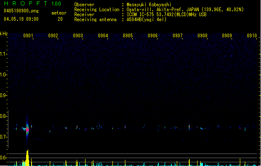This screenshot has height=166, width=261.
Task: Click the meteor label
Action: tap(59, 13)
